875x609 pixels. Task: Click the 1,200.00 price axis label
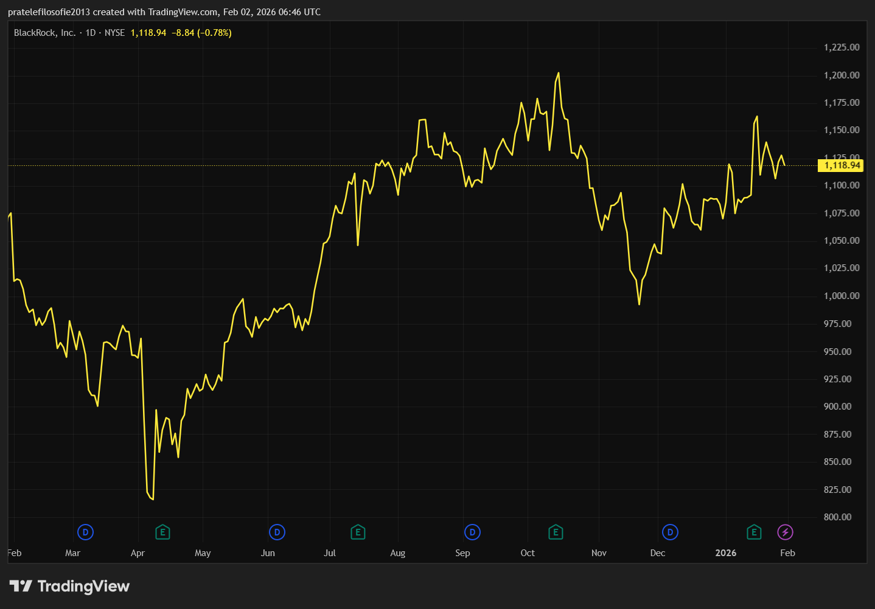coord(842,75)
